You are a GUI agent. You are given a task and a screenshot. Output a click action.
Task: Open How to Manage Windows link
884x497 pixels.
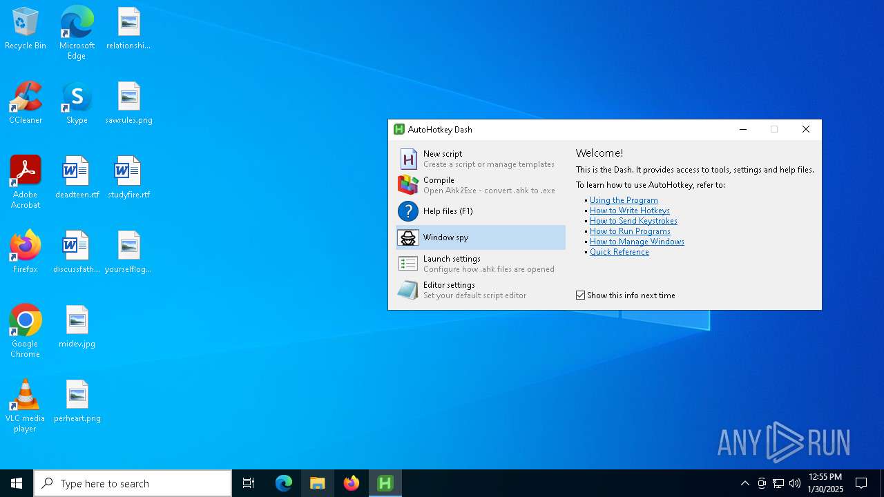[637, 242]
